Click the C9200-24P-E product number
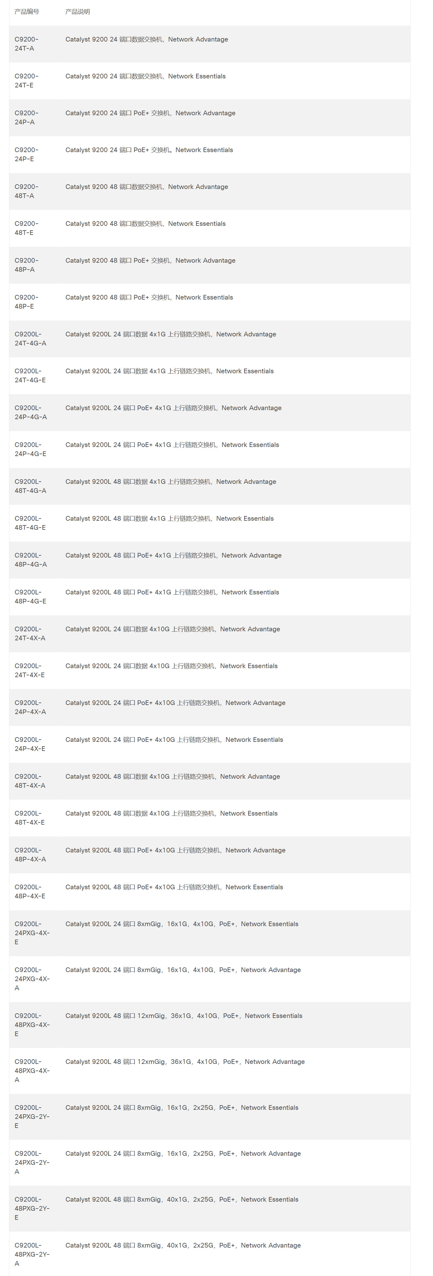 [26, 154]
